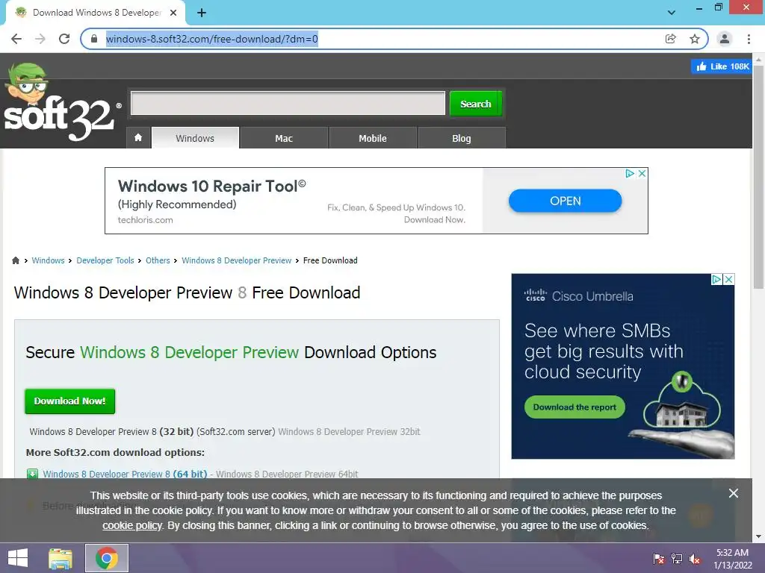This screenshot has width=765, height=573.
Task: Click the breadcrumb home icon
Action: pyautogui.click(x=16, y=260)
